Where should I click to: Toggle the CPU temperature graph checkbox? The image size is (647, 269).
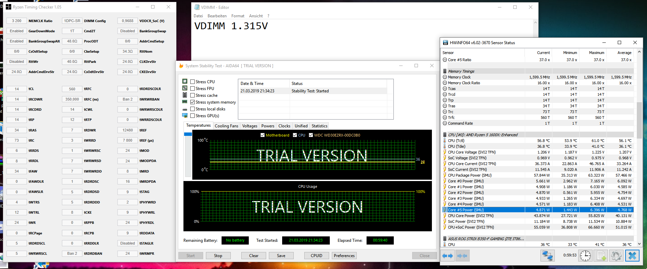coord(295,135)
